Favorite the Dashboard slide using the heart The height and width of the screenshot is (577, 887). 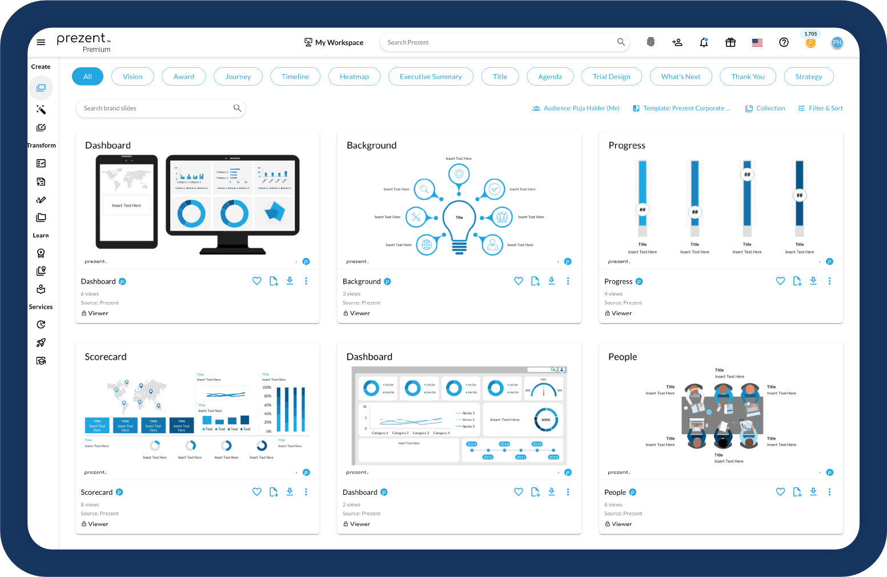(x=256, y=281)
